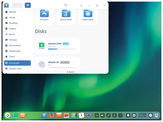Select Pictures in the sidebar
Screen dimensions: 163x122
coord(17,40)
